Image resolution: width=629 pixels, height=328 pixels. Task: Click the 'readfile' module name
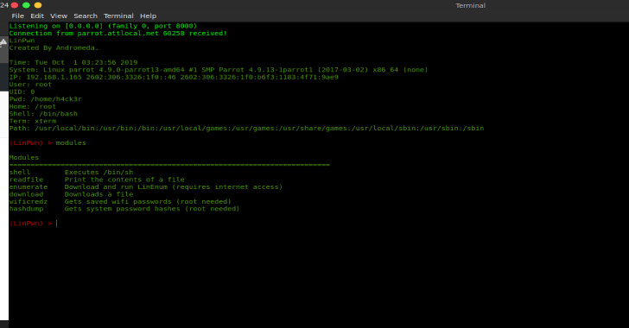[x=26, y=180]
